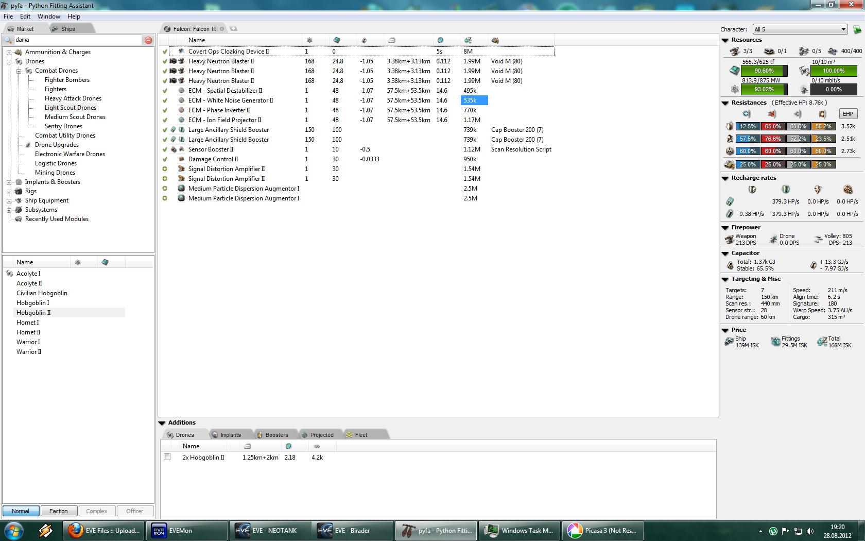Click the armor row icon in Resistances

tap(730, 139)
